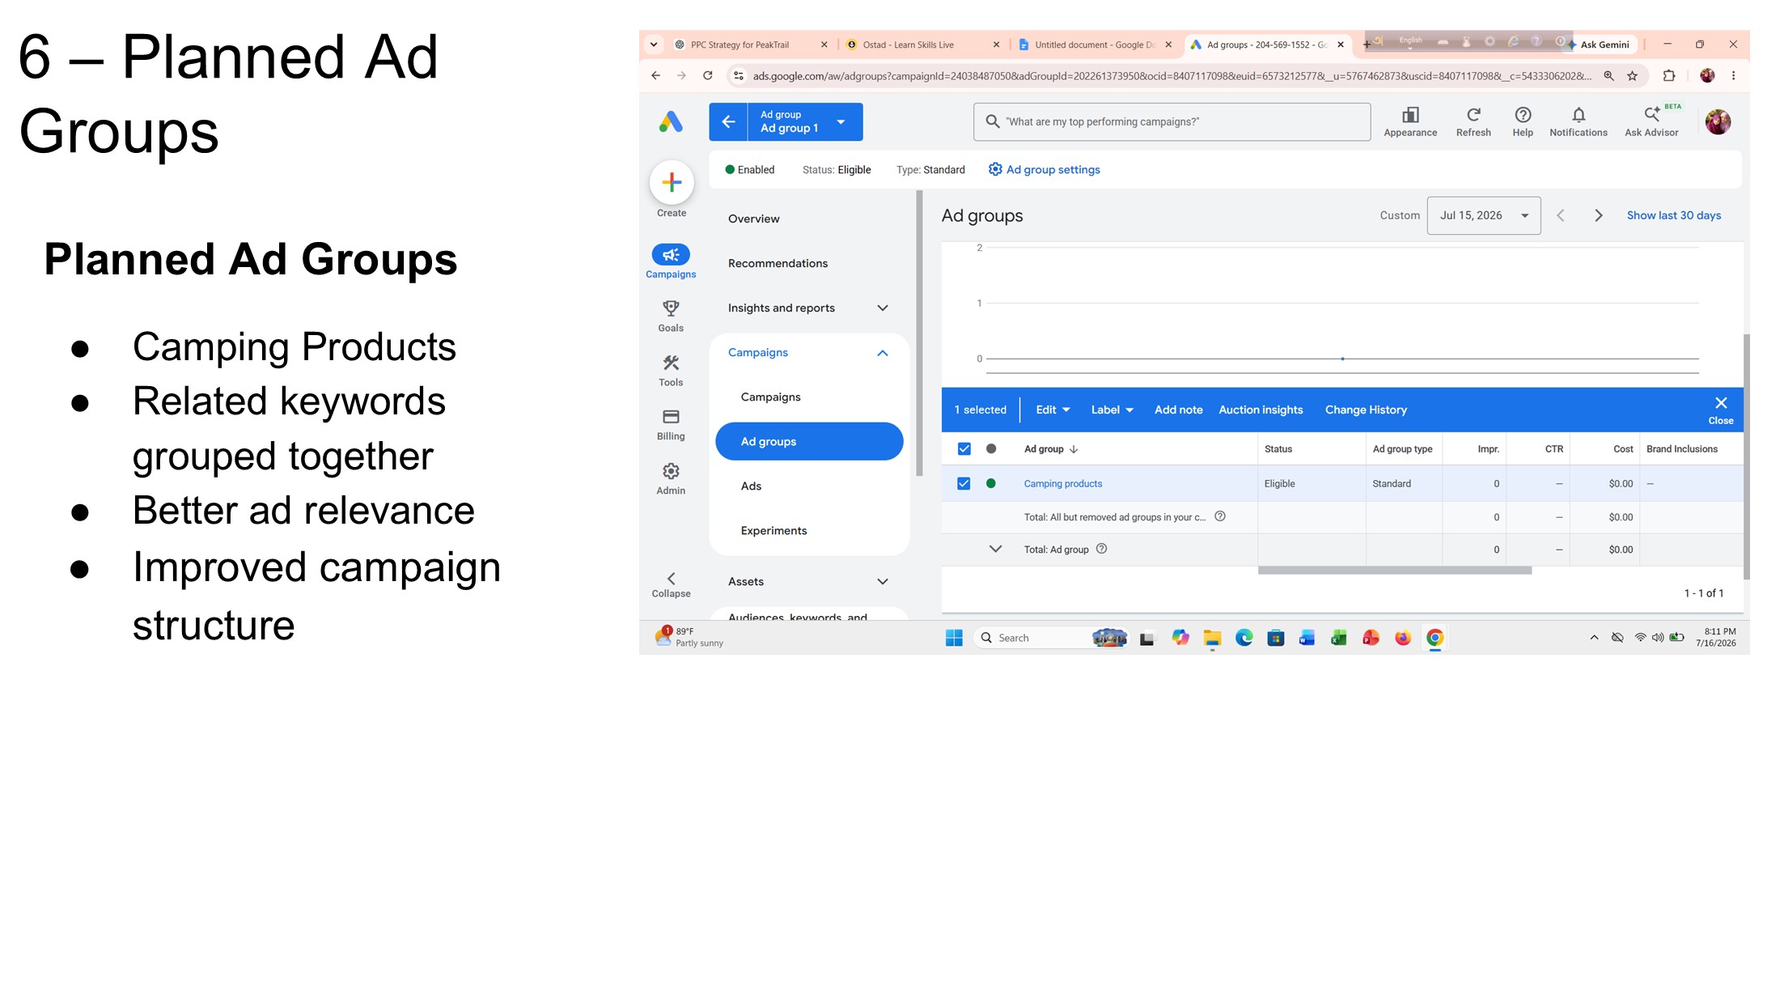Select Ads in the left navigation

coord(751,486)
